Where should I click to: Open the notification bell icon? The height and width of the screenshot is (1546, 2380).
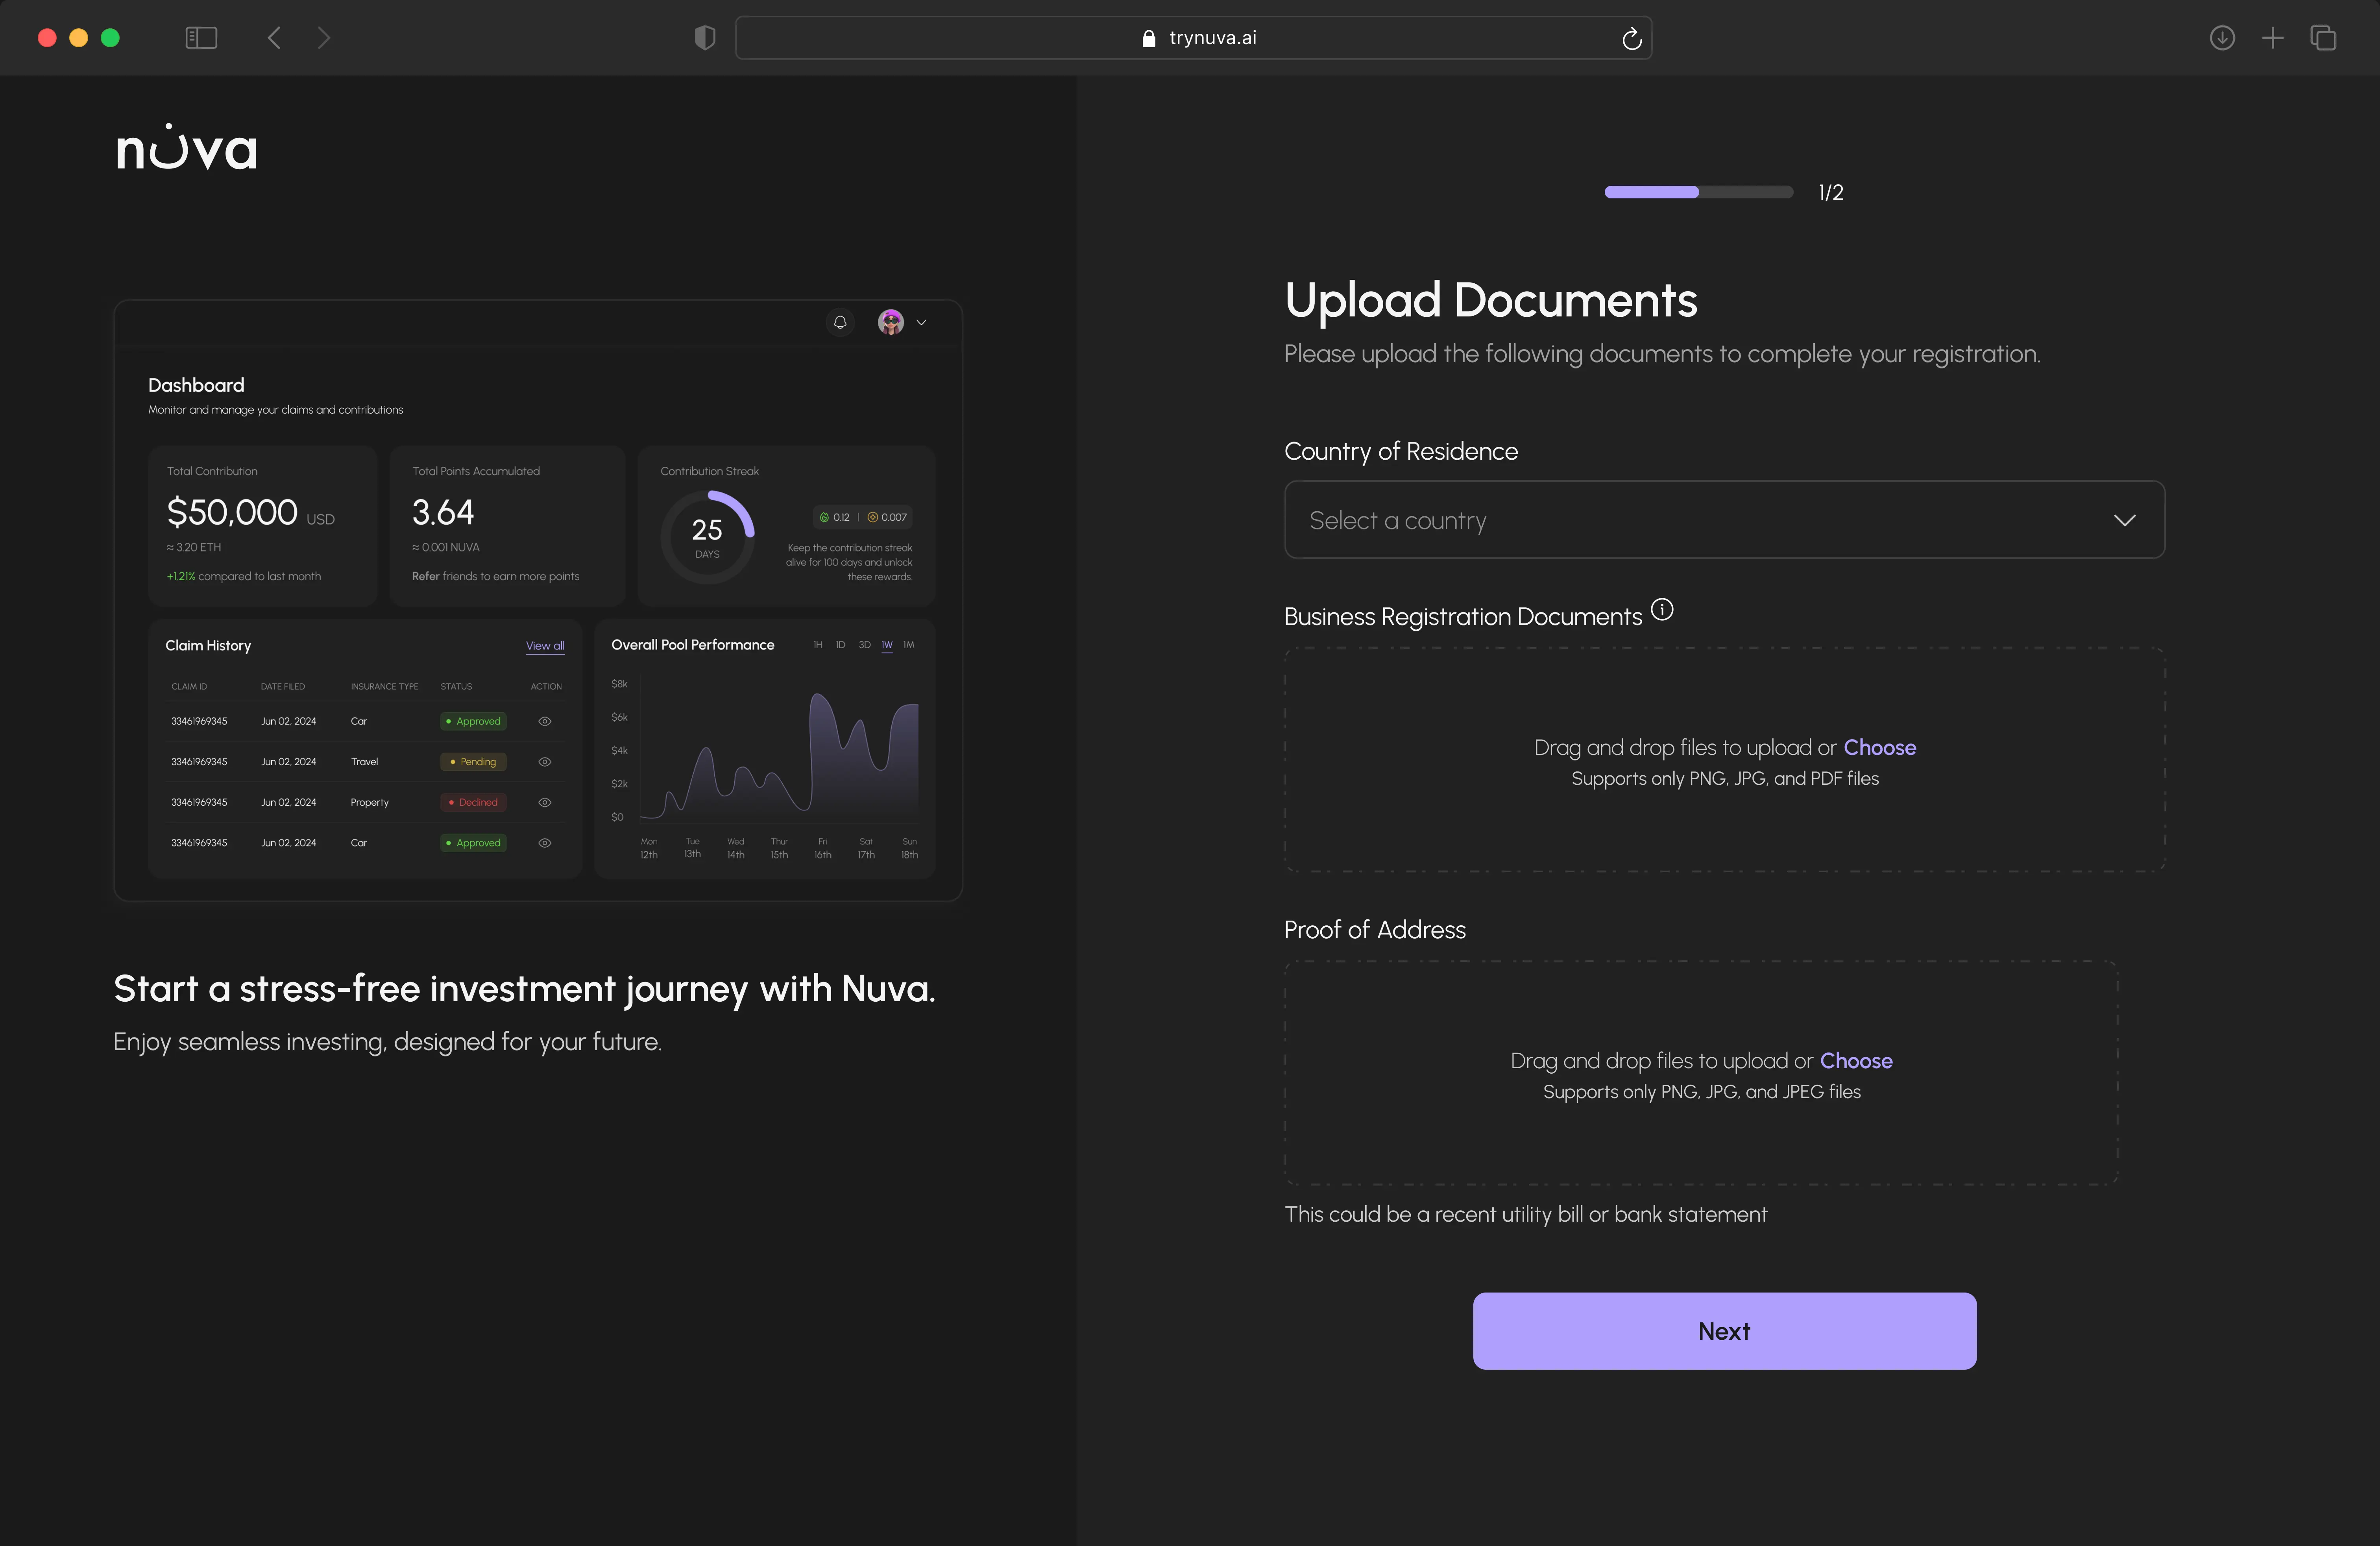click(x=840, y=322)
